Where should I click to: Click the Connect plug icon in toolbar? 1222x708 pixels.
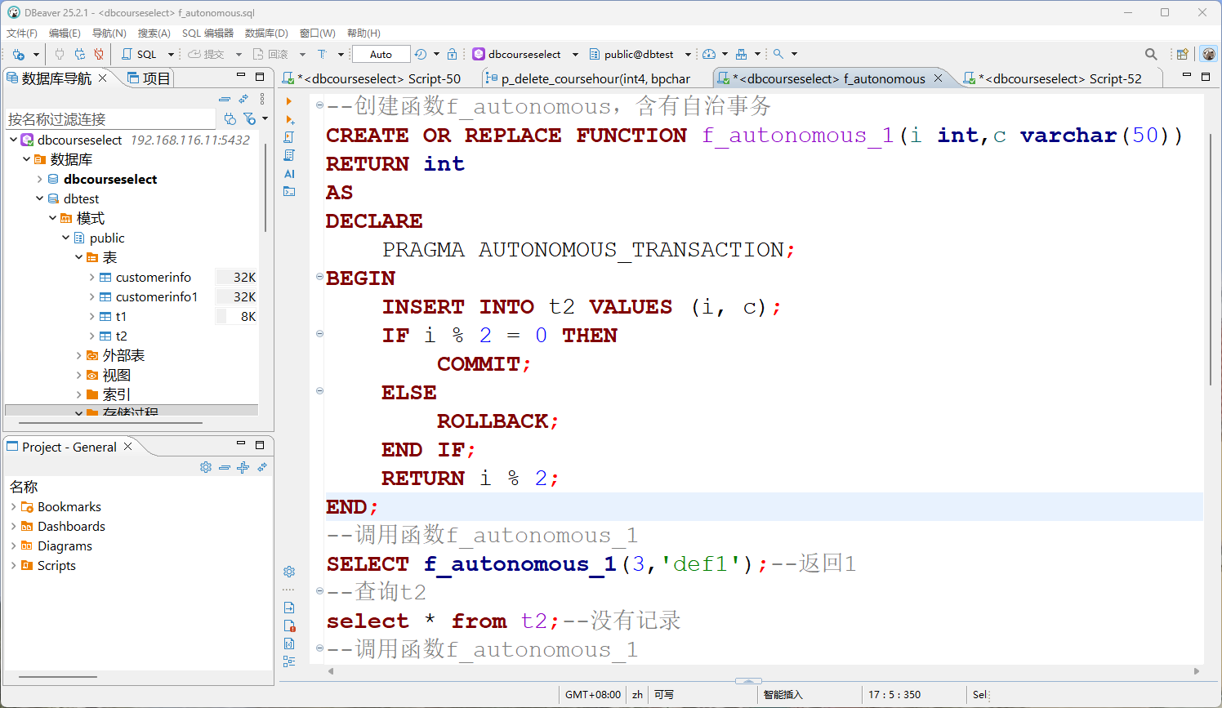(60, 54)
